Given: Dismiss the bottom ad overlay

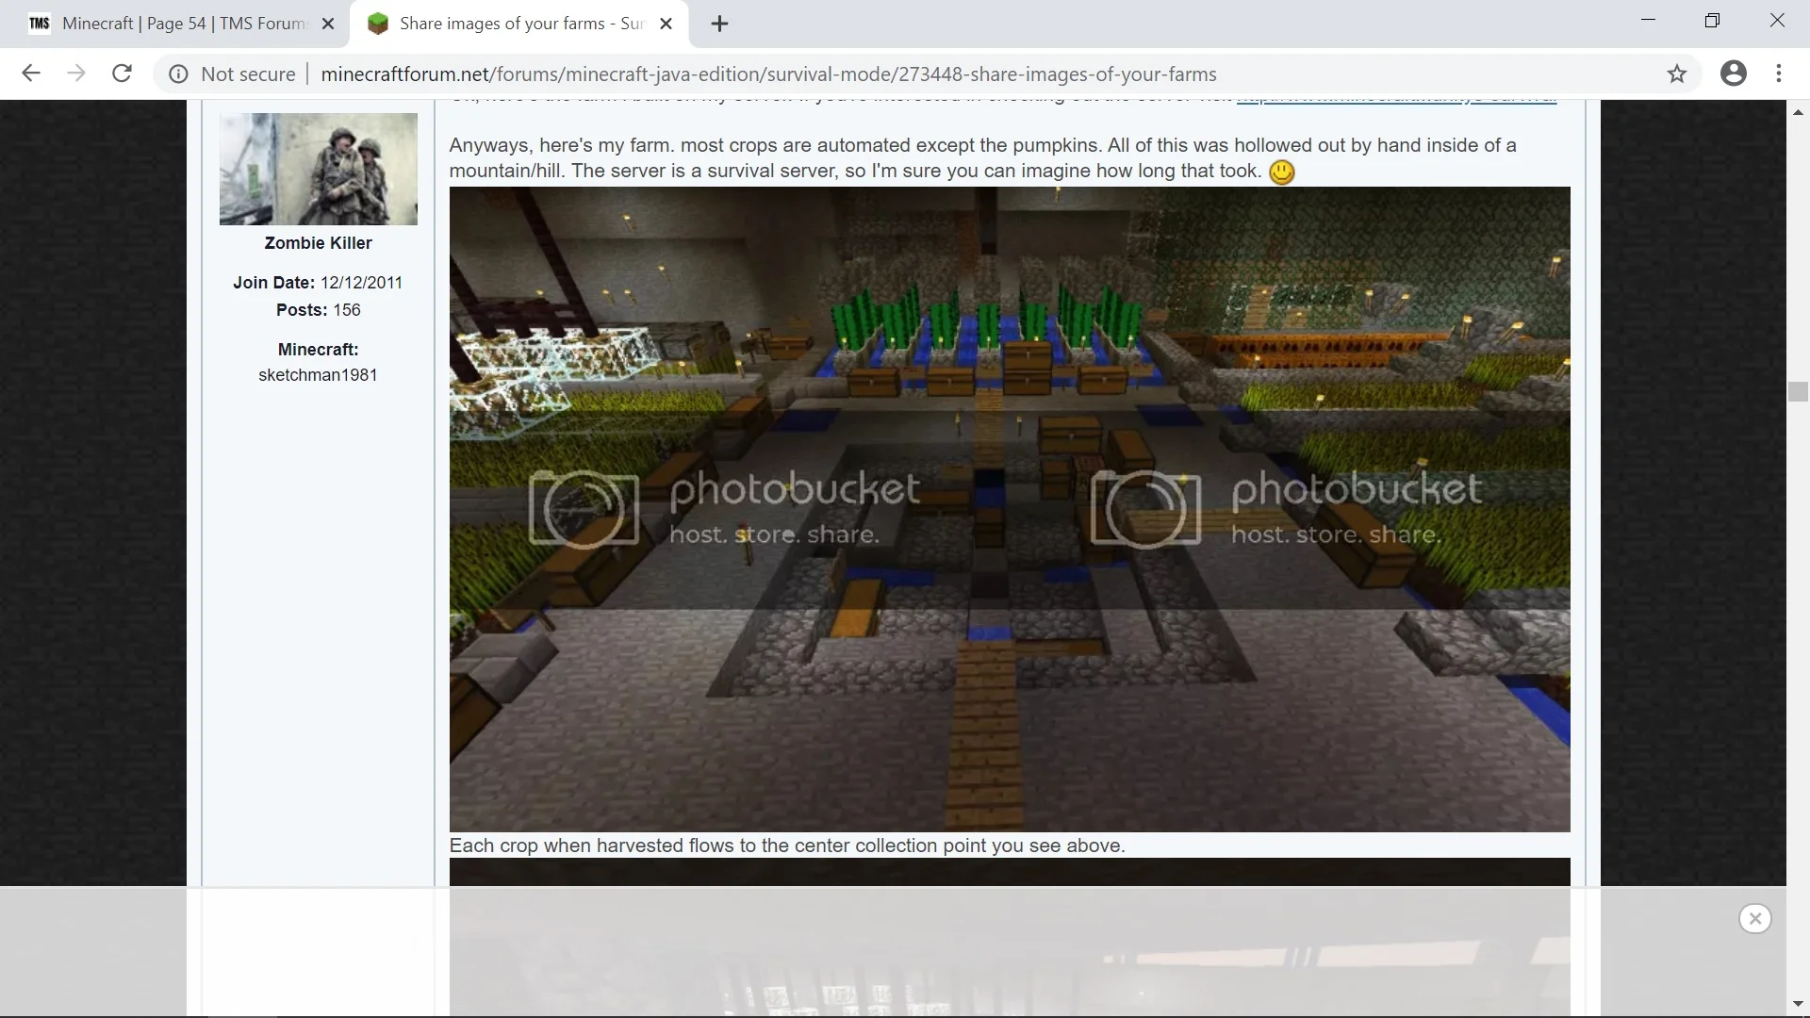Looking at the screenshot, I should pos(1754,918).
